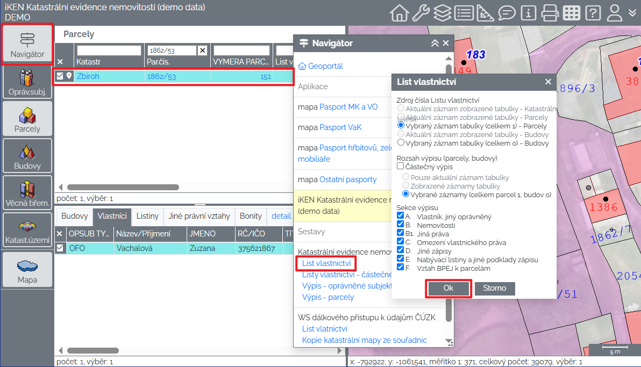Click the map pin icon in Zbiroh row
The height and width of the screenshot is (367, 641).
pos(69,76)
